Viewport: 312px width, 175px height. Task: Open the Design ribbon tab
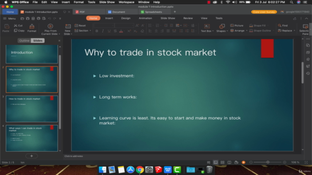(x=126, y=18)
